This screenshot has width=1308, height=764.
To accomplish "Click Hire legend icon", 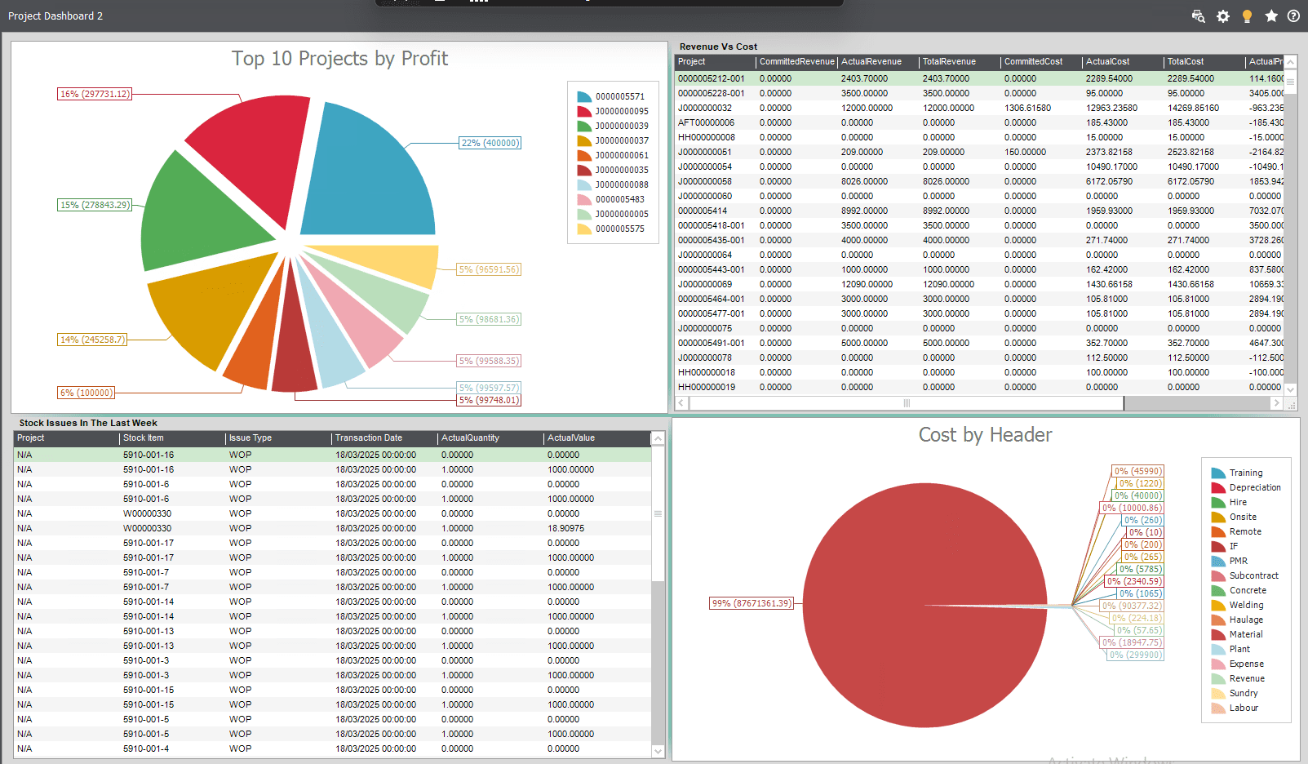I will pyautogui.click(x=1218, y=502).
